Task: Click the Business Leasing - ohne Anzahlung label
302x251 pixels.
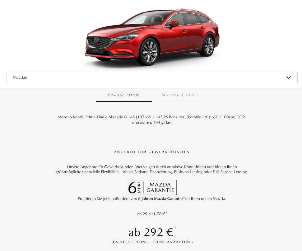Action: click(152, 242)
